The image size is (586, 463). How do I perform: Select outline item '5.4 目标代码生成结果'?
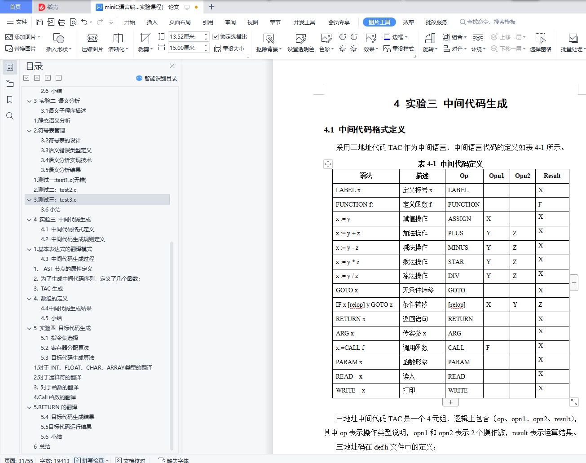[x=67, y=417]
